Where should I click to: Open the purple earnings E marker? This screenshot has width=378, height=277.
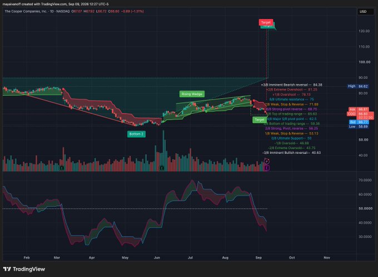(267, 168)
